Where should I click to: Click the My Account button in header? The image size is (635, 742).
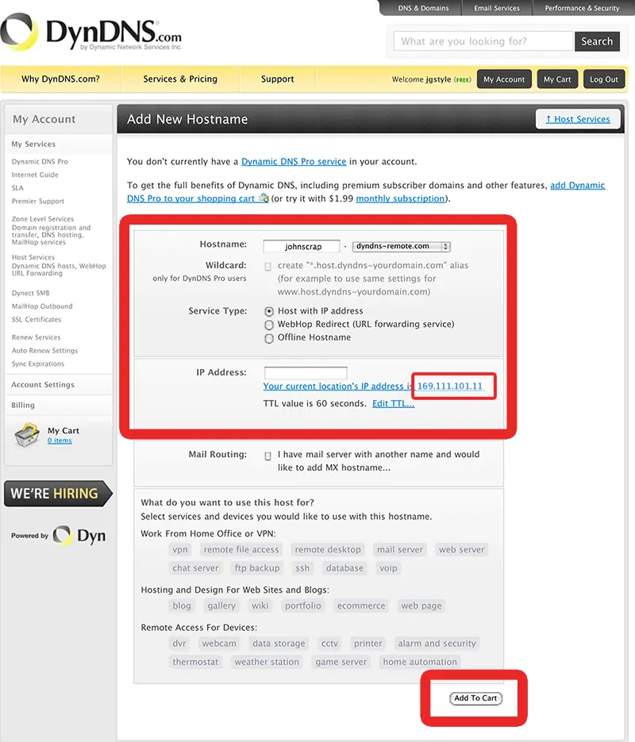(504, 79)
